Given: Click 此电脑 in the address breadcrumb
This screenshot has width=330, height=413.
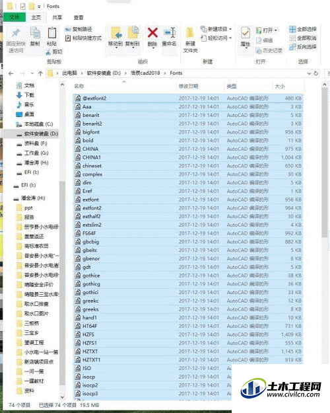Looking at the screenshot, I should pyautogui.click(x=69, y=73).
